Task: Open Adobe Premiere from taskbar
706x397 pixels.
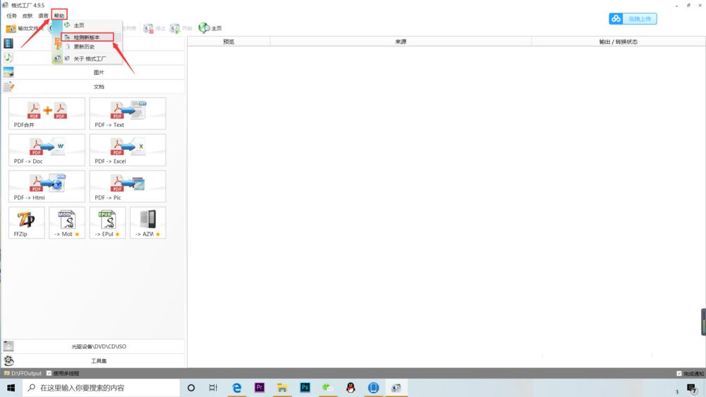Action: (259, 388)
